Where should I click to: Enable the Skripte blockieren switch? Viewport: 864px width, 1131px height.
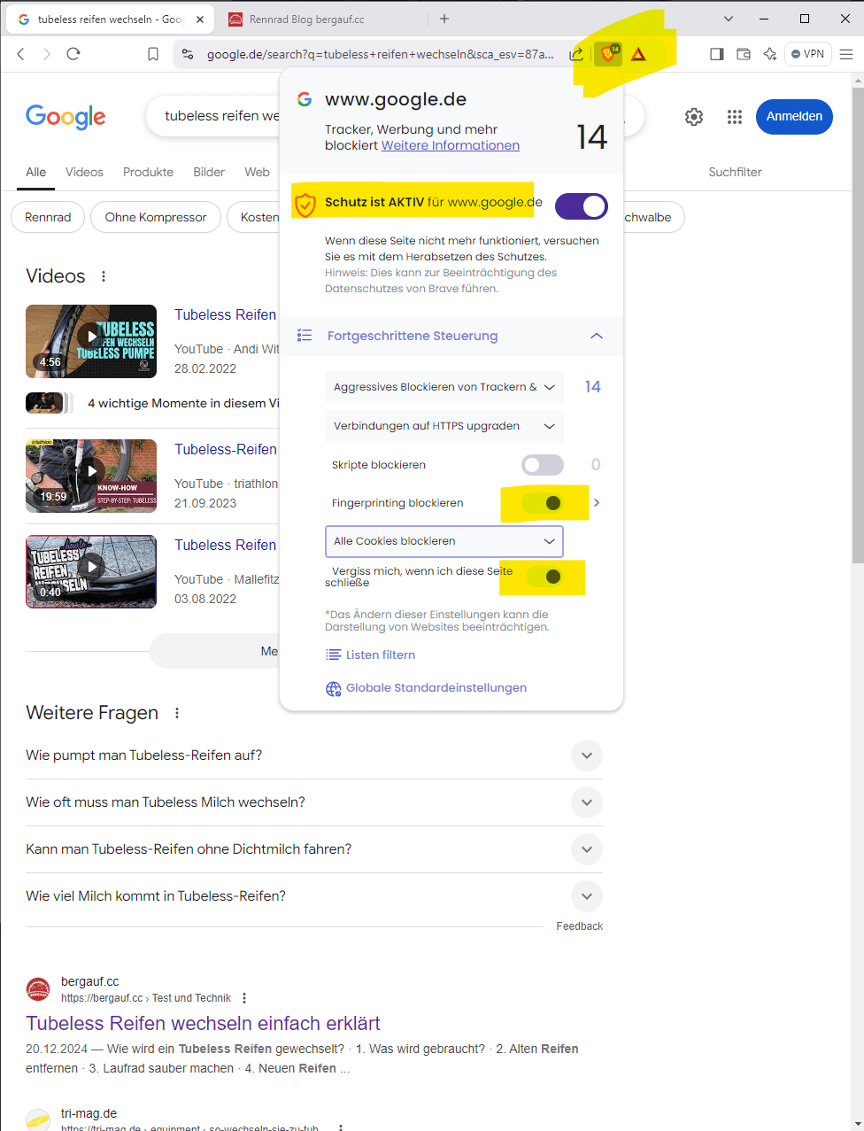pos(542,465)
